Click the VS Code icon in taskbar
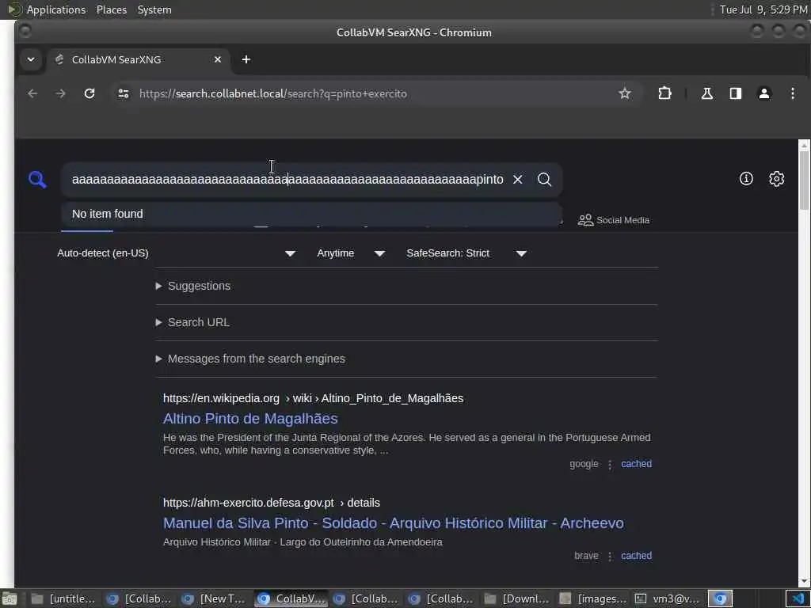This screenshot has height=608, width=811. [798, 598]
